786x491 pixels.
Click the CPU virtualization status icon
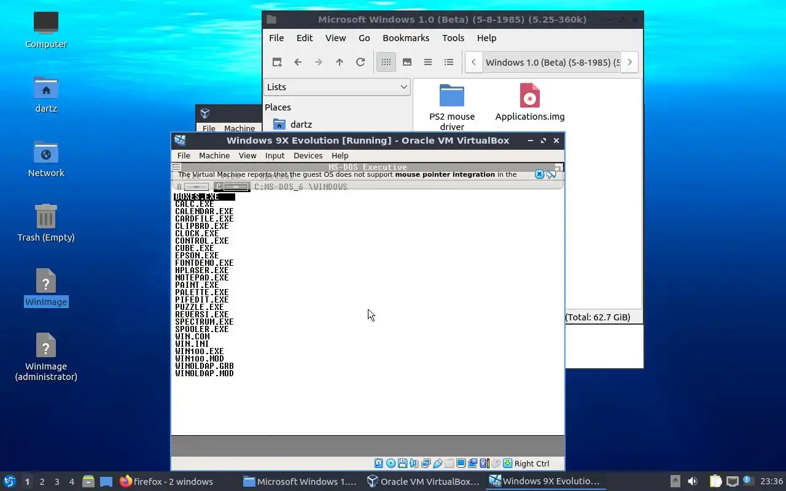[x=484, y=463]
